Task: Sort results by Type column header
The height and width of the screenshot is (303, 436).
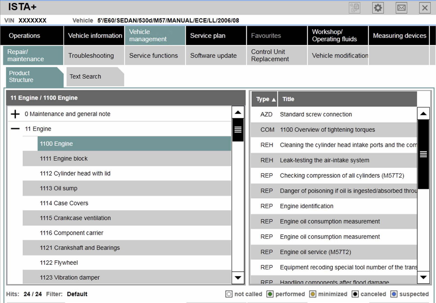Action: click(265, 99)
